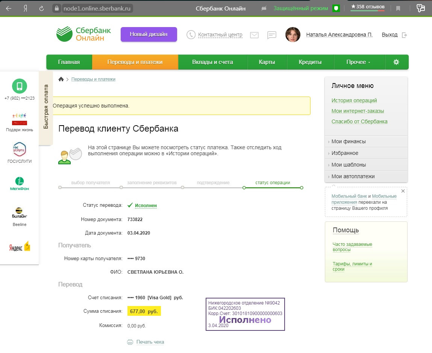Open the Защищённый режим shield icon
This screenshot has width=432, height=353.
pos(336,9)
